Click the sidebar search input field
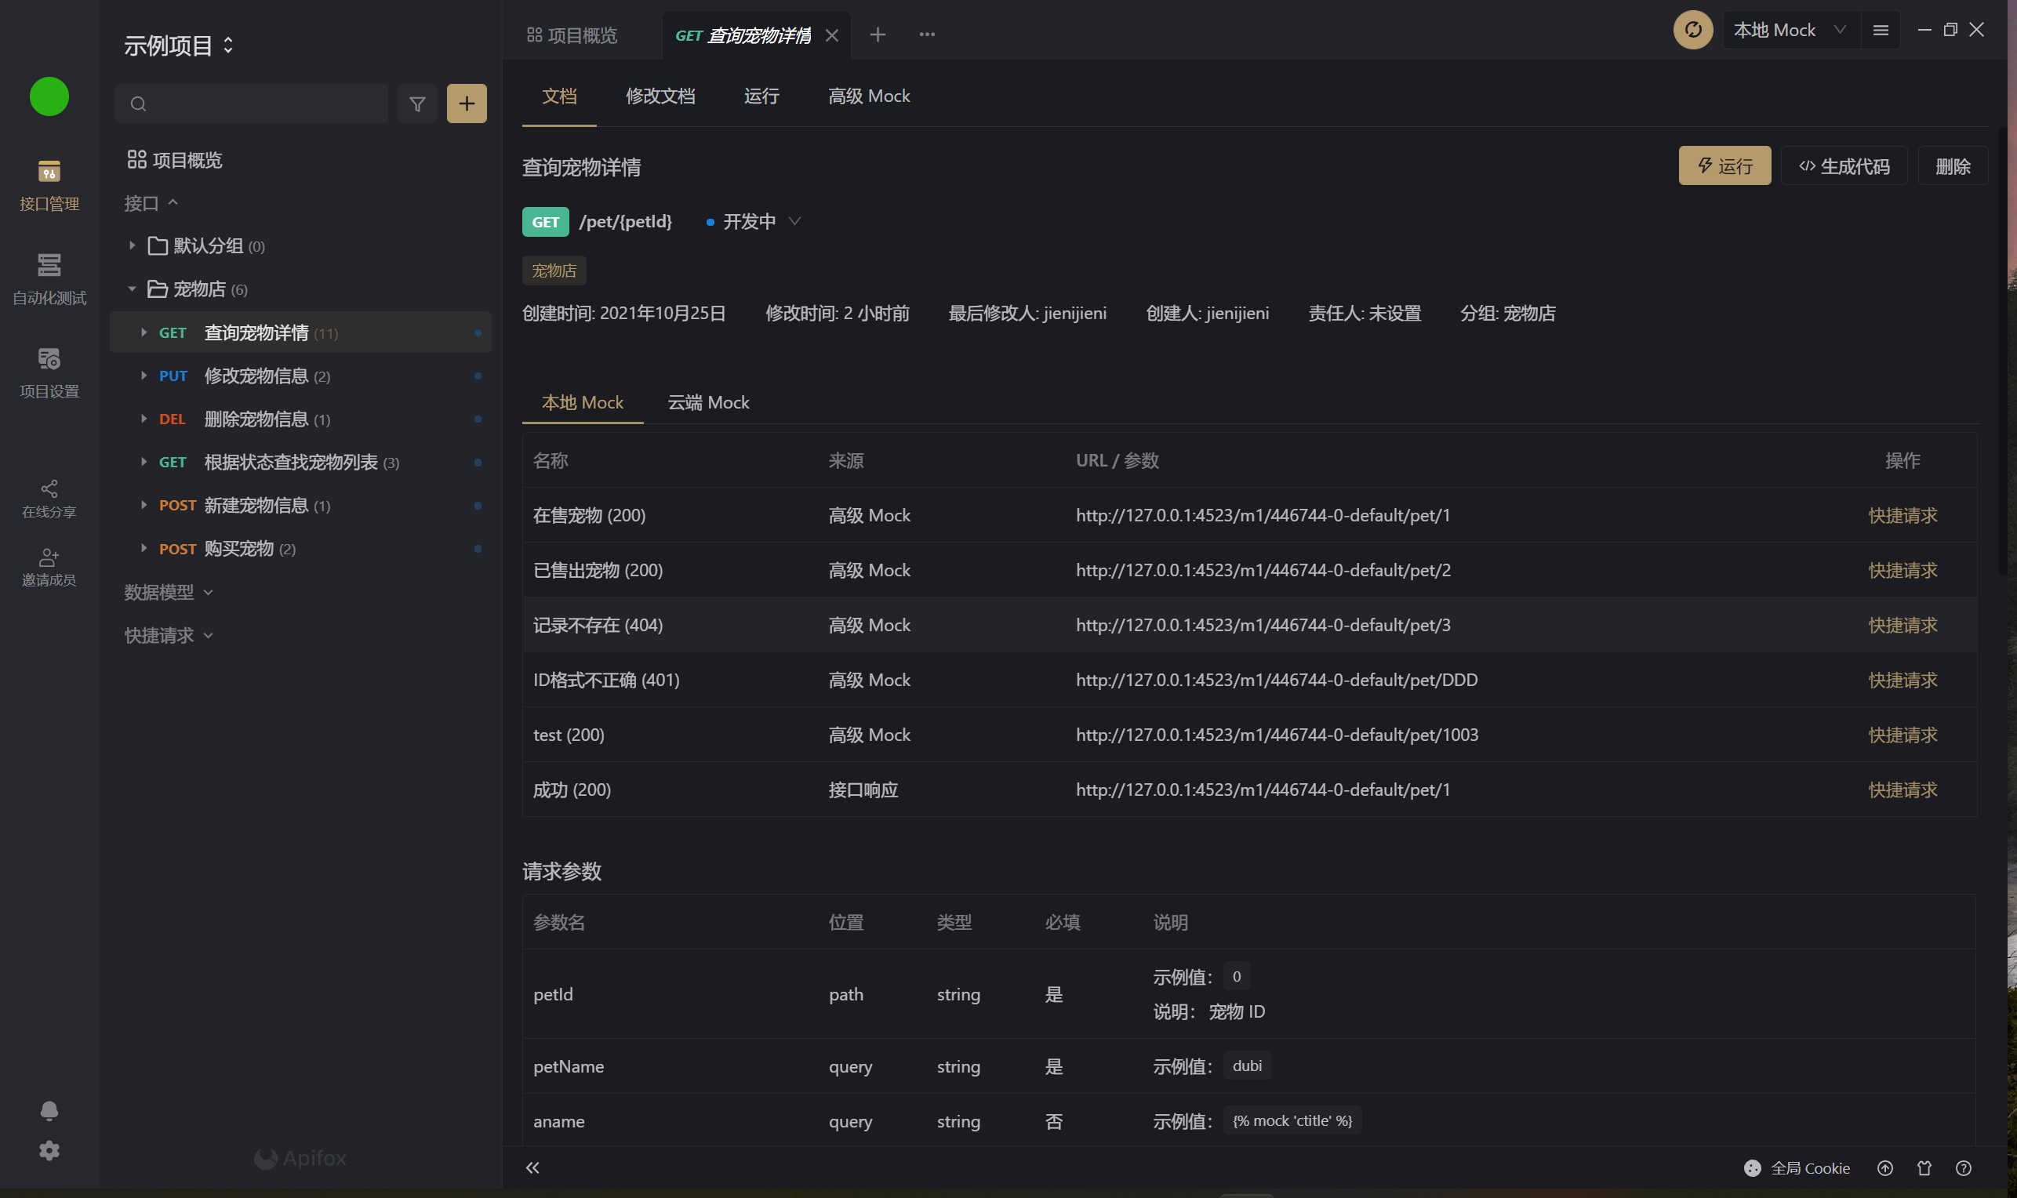 click(x=250, y=103)
